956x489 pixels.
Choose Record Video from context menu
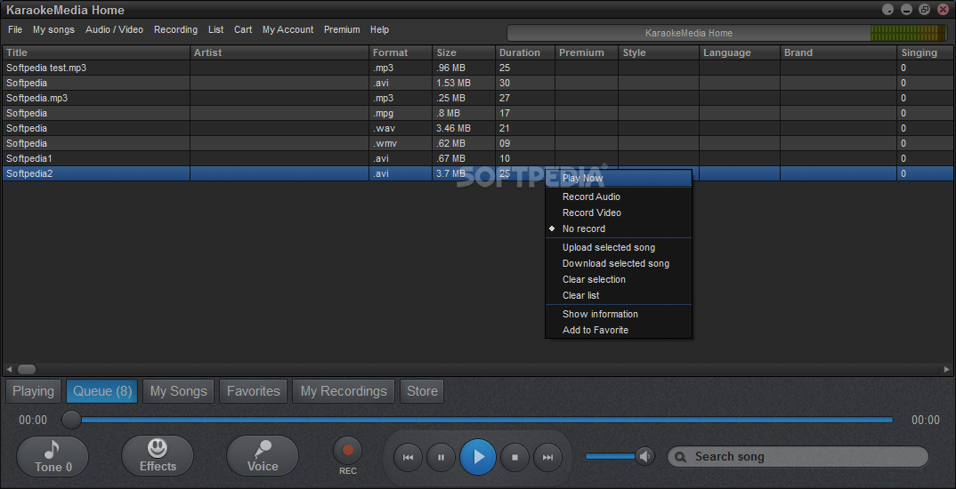click(619, 212)
